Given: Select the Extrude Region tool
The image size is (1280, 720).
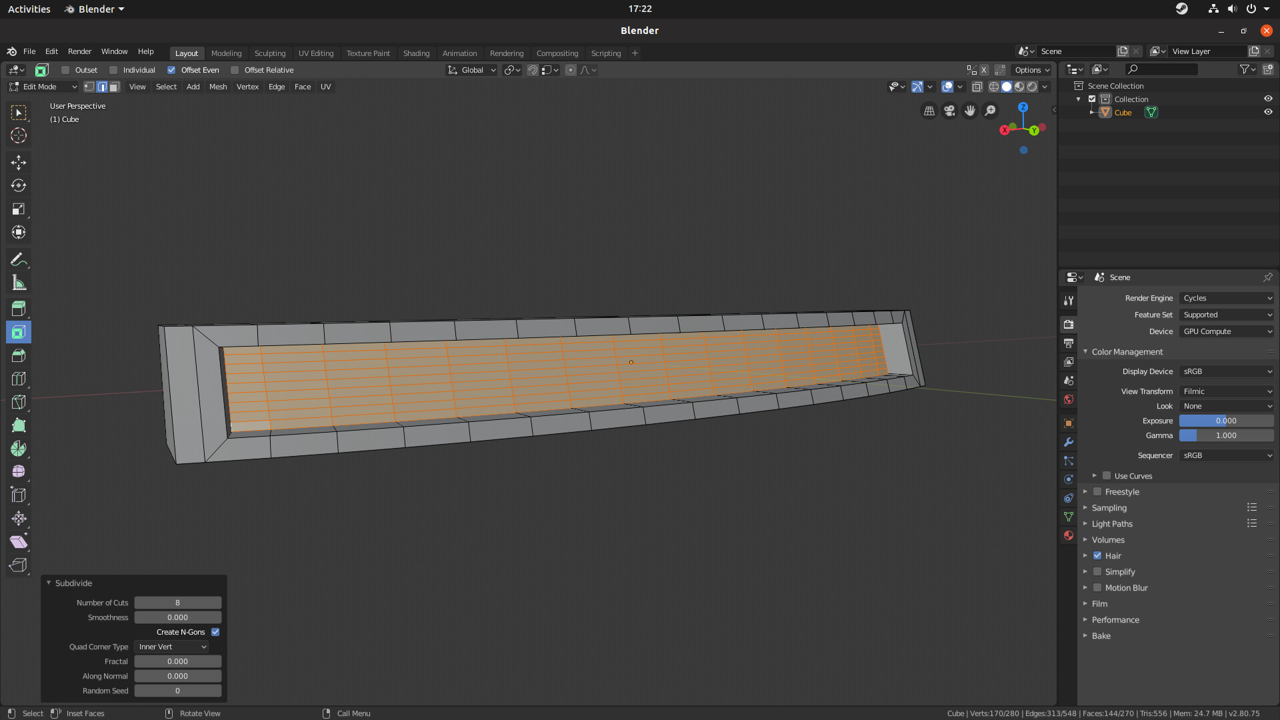Looking at the screenshot, I should 19,309.
